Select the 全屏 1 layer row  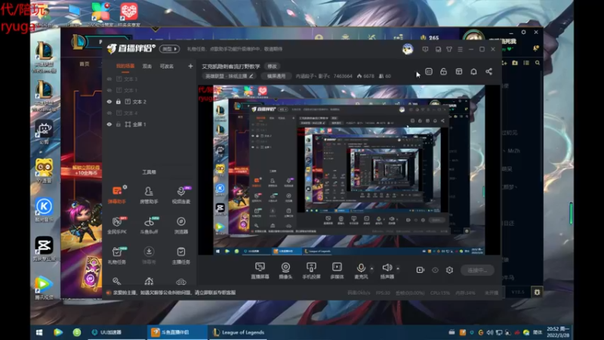coord(149,125)
